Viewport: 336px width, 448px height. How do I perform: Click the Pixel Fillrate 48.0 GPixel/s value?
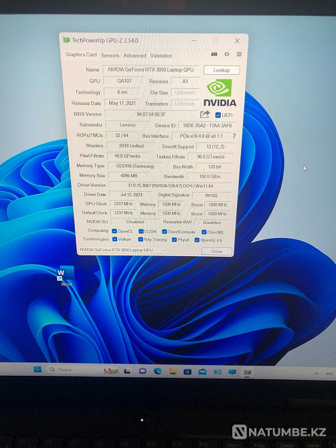128,156
